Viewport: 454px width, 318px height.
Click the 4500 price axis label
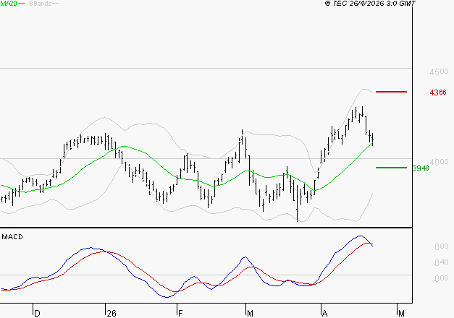pyautogui.click(x=439, y=72)
